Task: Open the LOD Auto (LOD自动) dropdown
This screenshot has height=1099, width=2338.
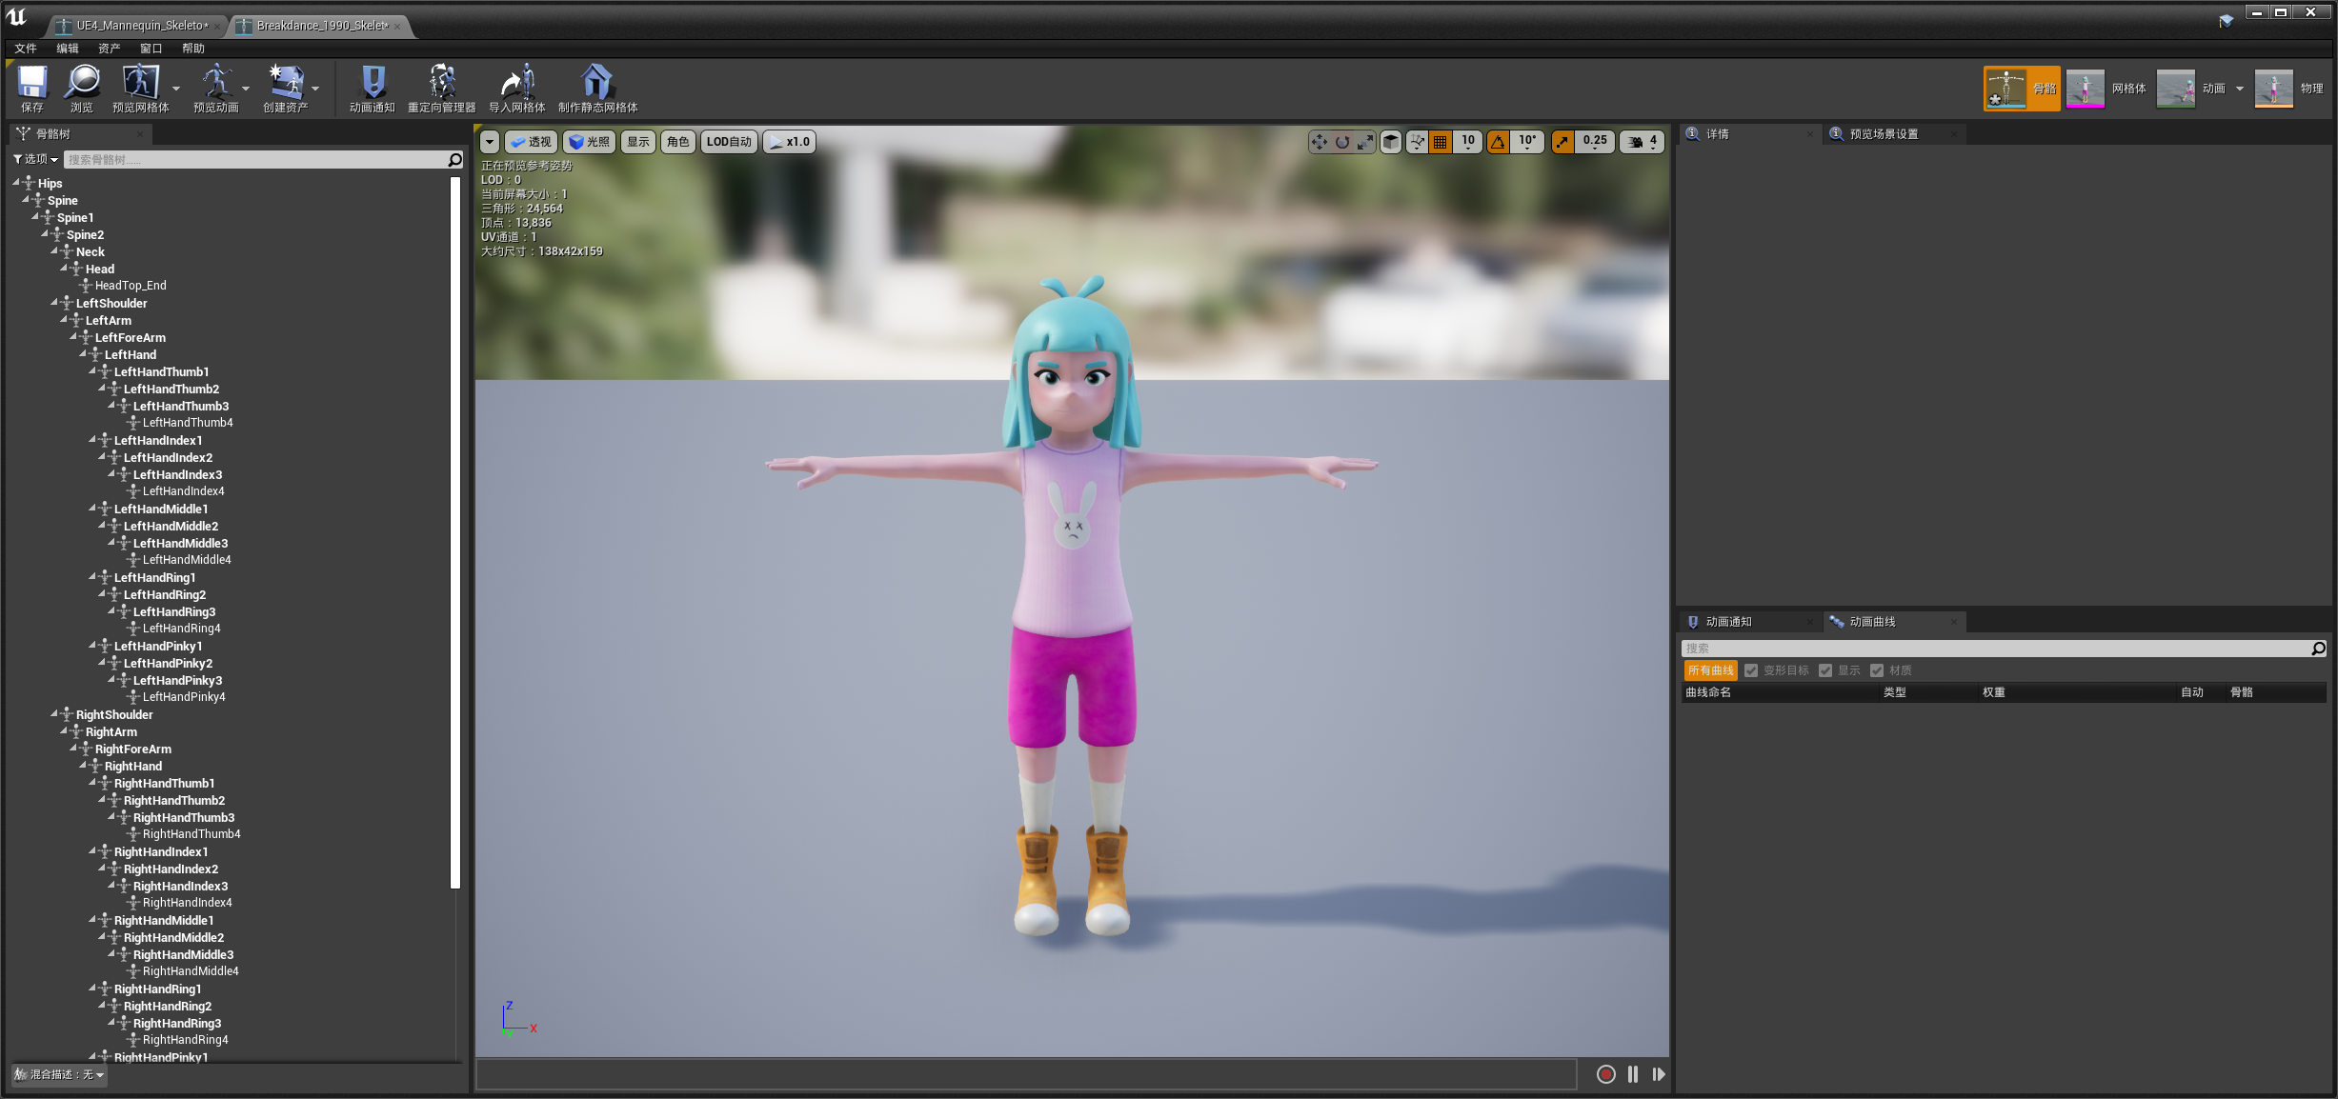Action: tap(729, 142)
